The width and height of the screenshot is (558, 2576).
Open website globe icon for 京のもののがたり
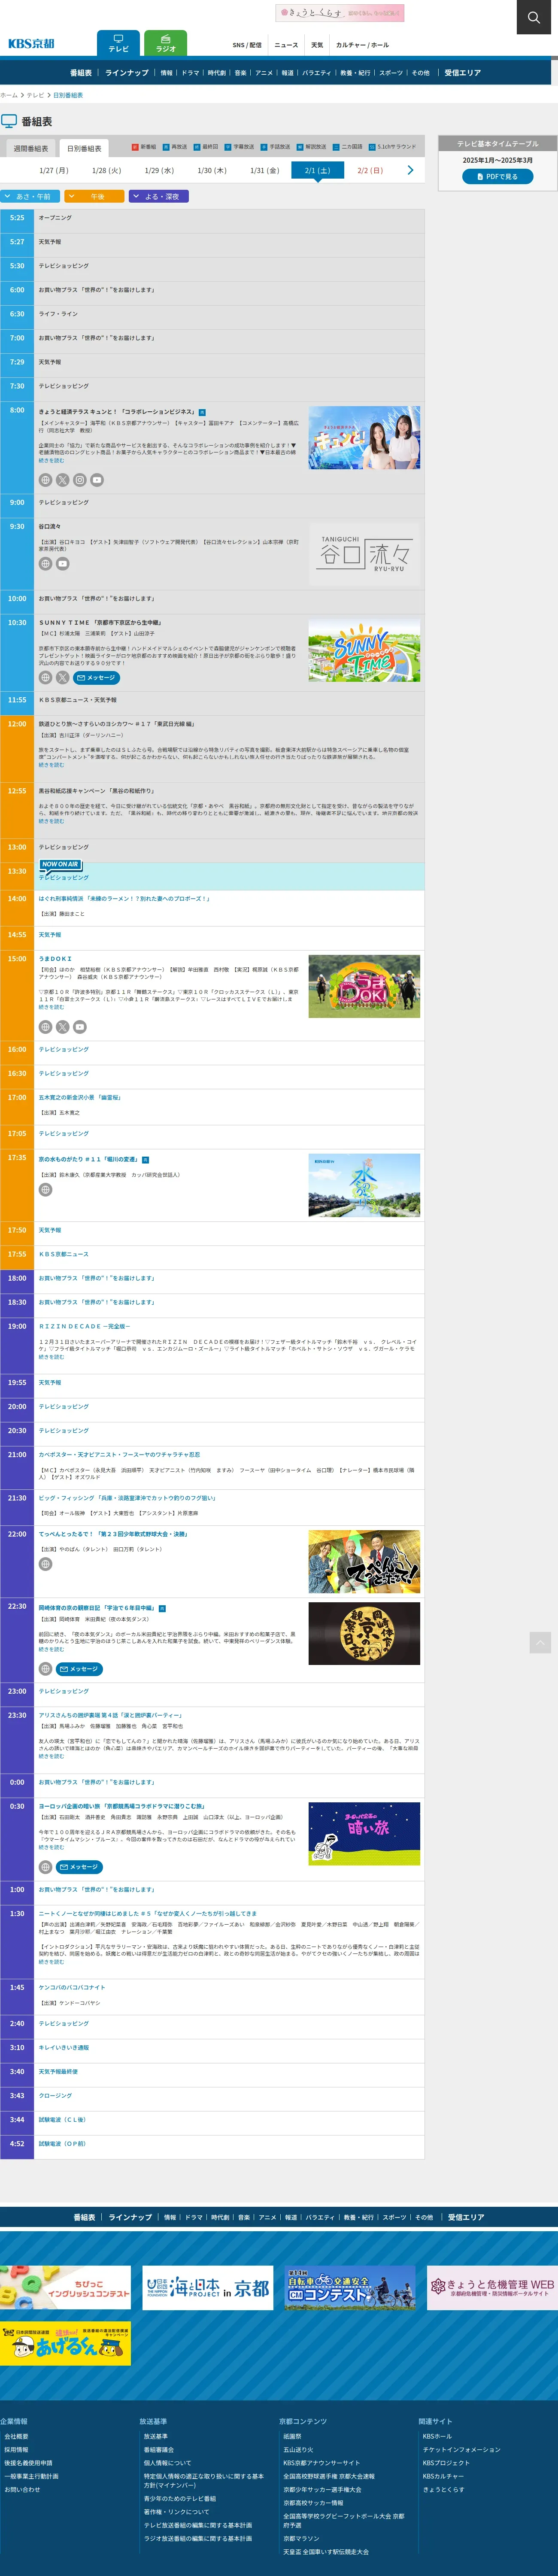(45, 1190)
